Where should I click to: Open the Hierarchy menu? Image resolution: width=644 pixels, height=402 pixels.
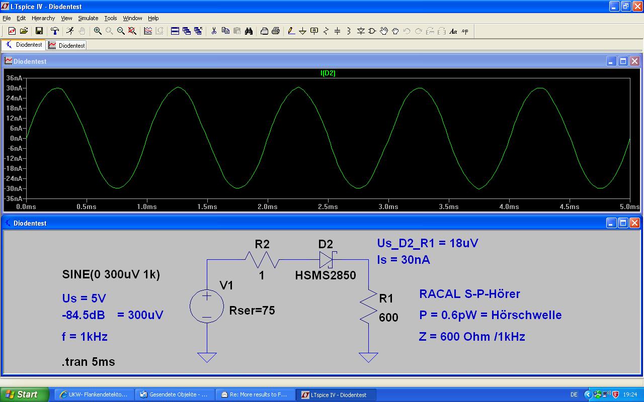[x=43, y=18]
